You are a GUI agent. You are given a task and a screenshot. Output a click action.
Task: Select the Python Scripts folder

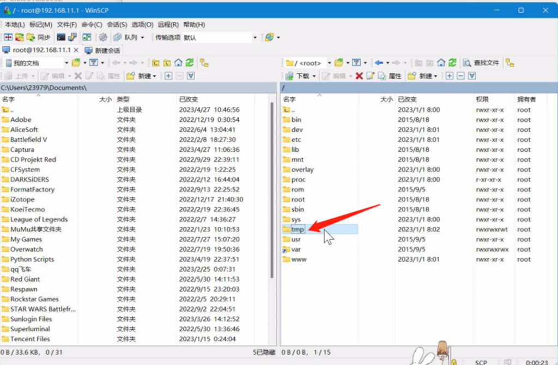point(32,259)
